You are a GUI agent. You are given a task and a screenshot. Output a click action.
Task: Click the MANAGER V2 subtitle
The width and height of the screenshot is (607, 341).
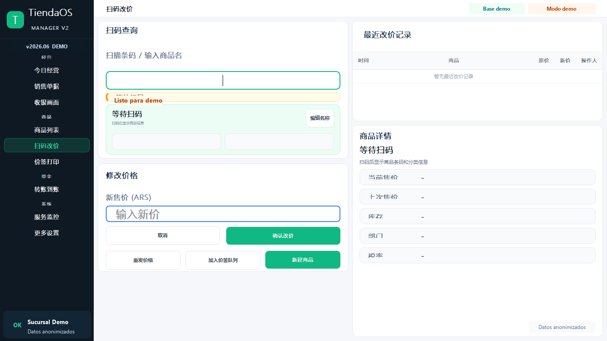[x=50, y=28]
